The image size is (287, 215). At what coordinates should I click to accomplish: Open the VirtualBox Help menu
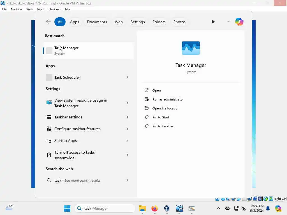pyautogui.click(x=66, y=9)
